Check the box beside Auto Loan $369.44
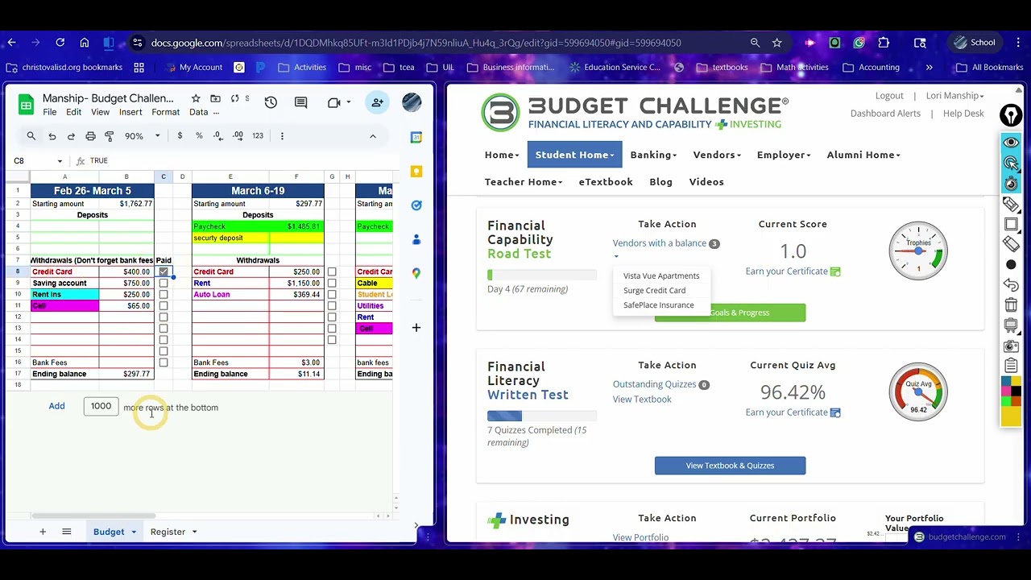Viewport: 1031px width, 580px height. coord(332,295)
